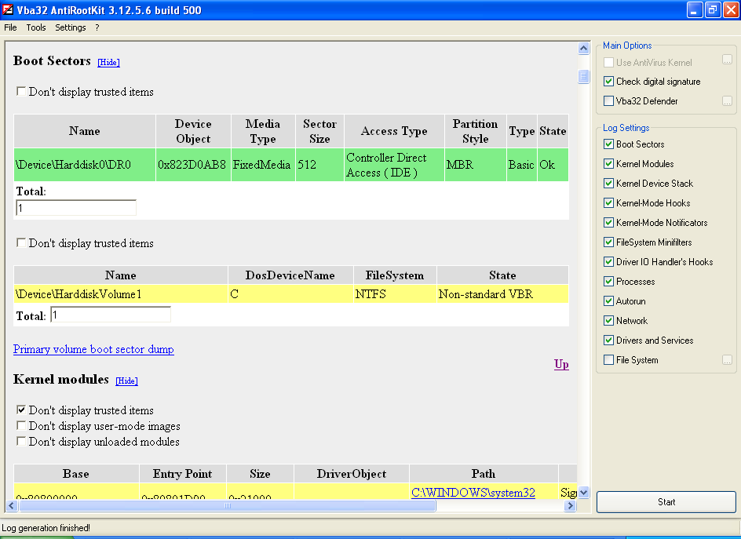Click the Total field under volume table
Viewport: 741px width, 539px height.
[x=111, y=315]
